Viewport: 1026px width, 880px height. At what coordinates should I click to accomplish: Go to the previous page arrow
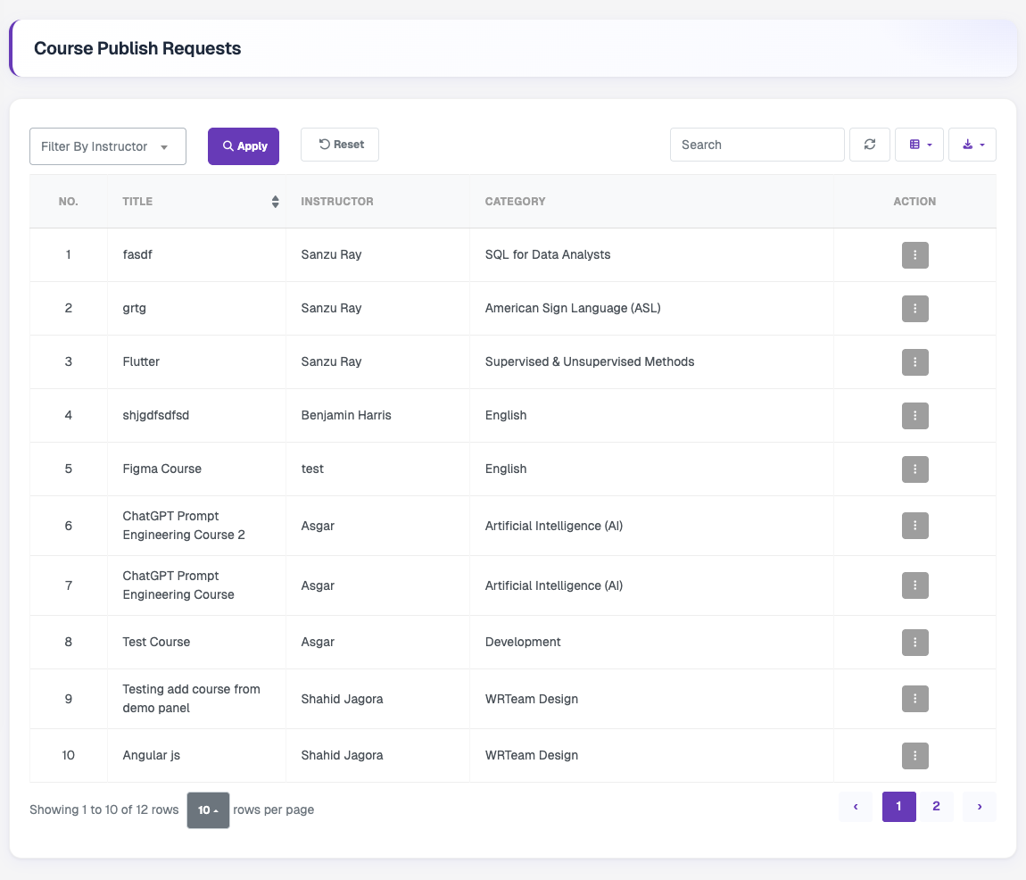click(856, 807)
